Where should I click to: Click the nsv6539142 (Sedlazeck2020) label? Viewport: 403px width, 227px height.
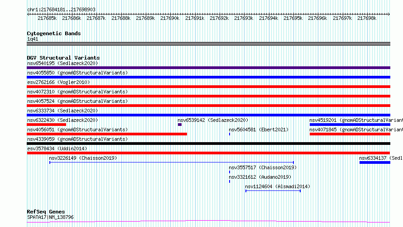213,120
